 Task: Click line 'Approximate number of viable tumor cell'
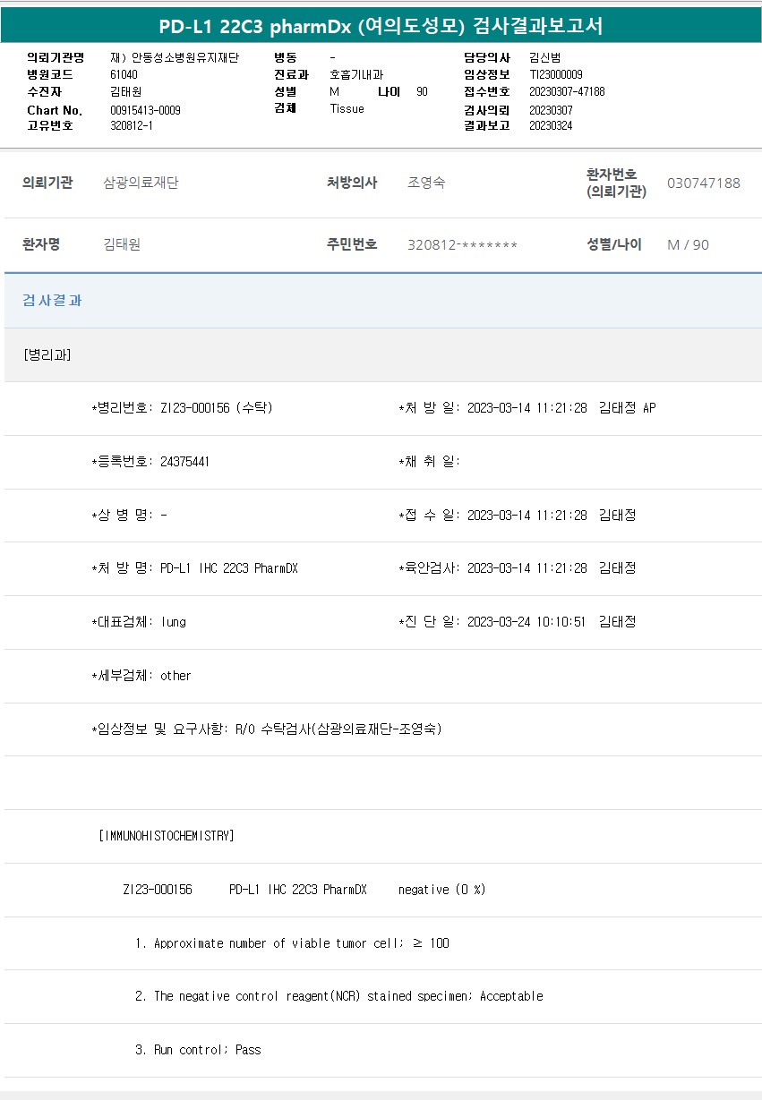pos(292,943)
